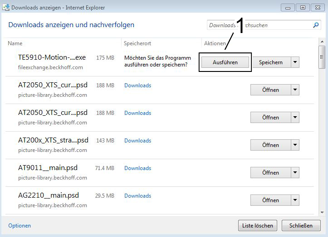Expand the Speichern dropdown arrow
The width and height of the screenshot is (328, 237).
coord(295,62)
